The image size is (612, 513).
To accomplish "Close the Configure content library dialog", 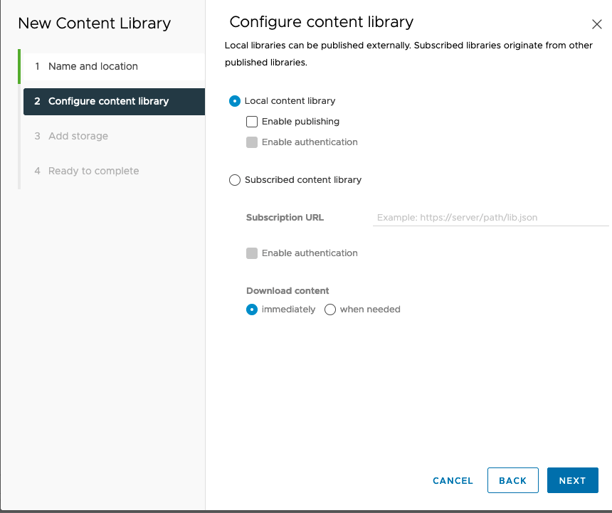I will tap(596, 24).
